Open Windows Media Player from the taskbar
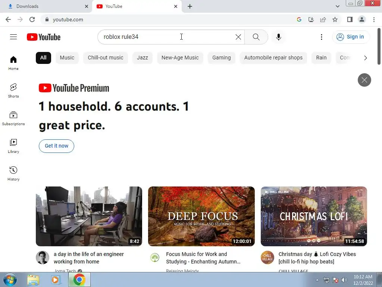The width and height of the screenshot is (382, 287). [56, 280]
